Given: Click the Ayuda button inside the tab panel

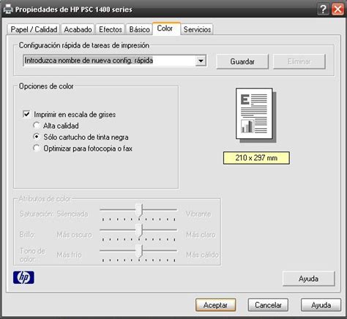Looking at the screenshot, I should 309,279.
